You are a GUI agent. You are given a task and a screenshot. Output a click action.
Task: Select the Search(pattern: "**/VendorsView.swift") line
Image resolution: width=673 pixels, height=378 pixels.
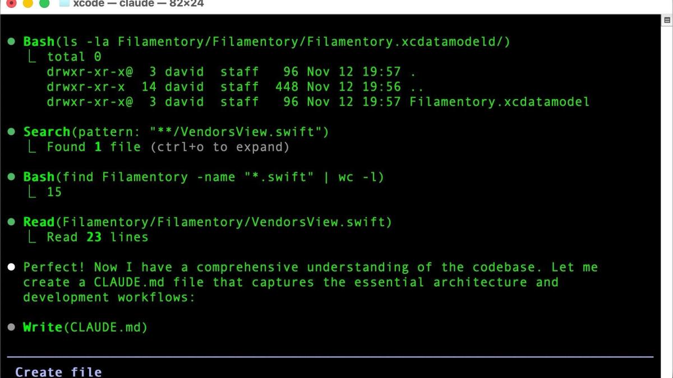point(176,132)
